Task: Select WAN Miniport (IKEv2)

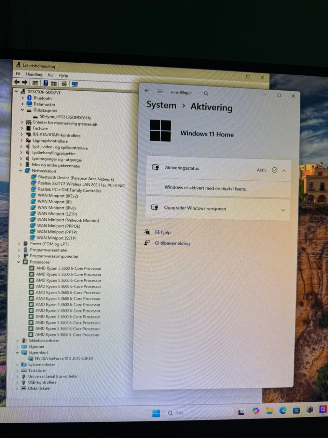Action: pos(58,196)
